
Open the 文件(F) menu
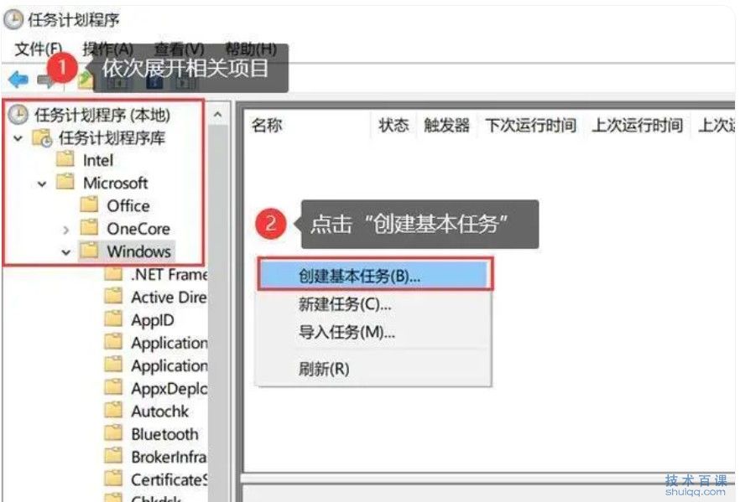pos(39,49)
